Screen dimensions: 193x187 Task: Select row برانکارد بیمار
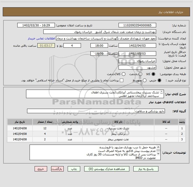tap(96, 134)
